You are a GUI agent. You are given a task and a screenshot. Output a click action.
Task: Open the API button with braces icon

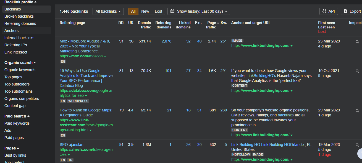328,11
